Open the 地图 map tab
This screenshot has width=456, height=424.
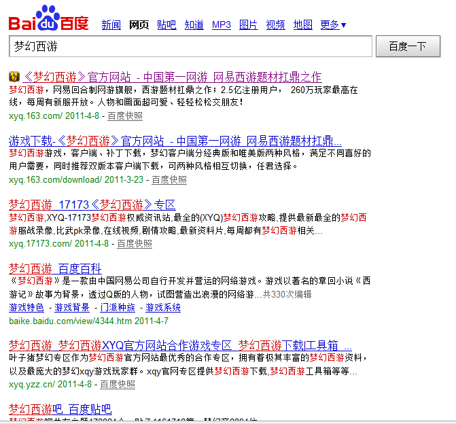tap(302, 25)
